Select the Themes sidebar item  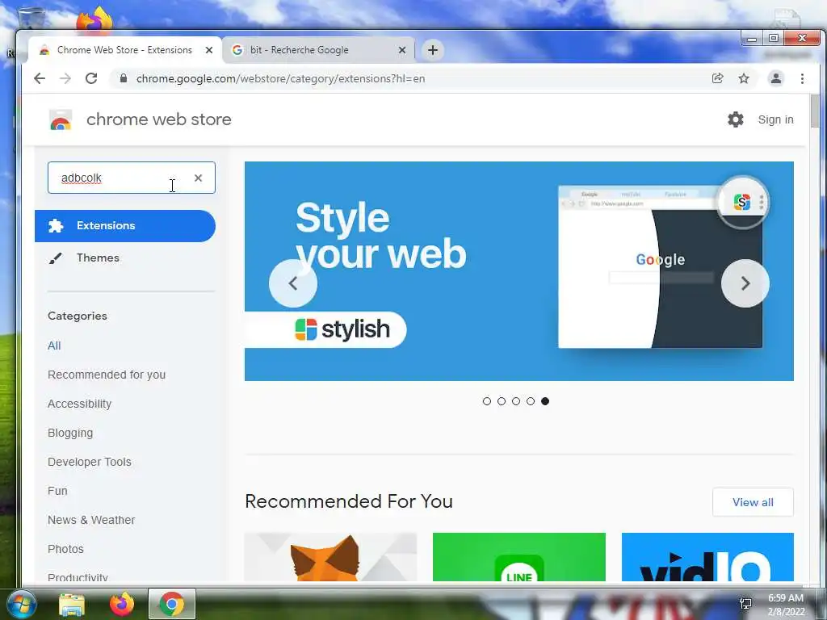point(98,258)
